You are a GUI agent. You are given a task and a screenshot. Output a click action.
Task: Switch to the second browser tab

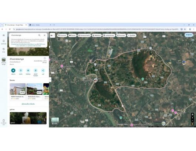[40, 25]
